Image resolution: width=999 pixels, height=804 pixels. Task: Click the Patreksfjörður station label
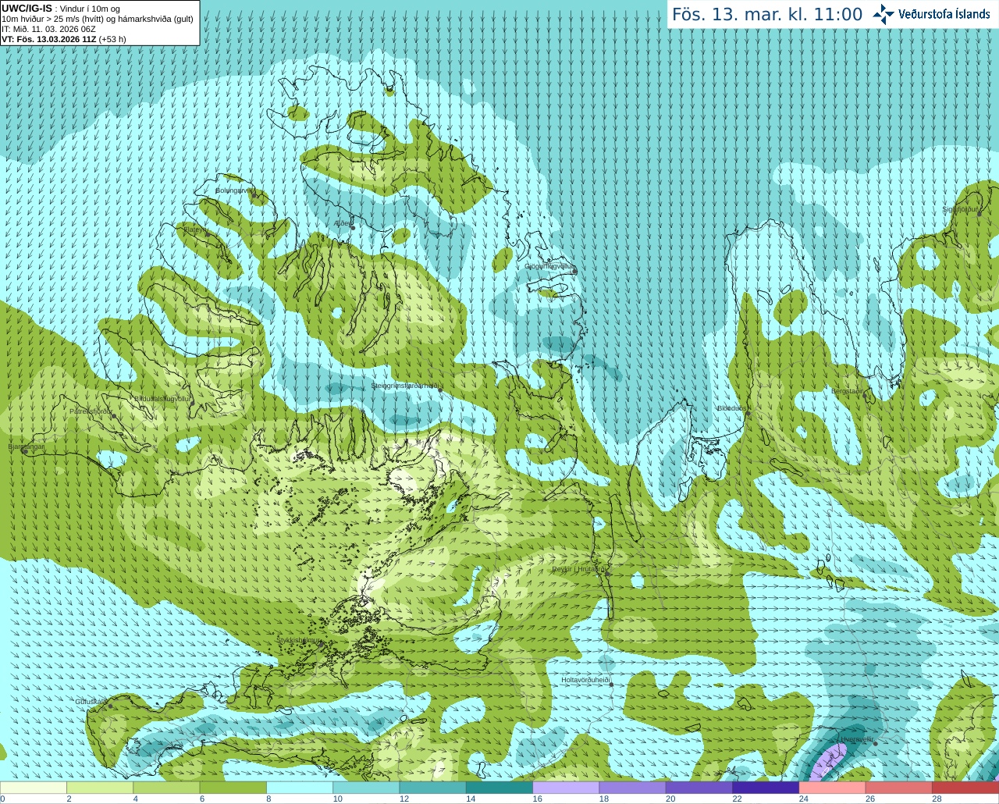(x=91, y=411)
